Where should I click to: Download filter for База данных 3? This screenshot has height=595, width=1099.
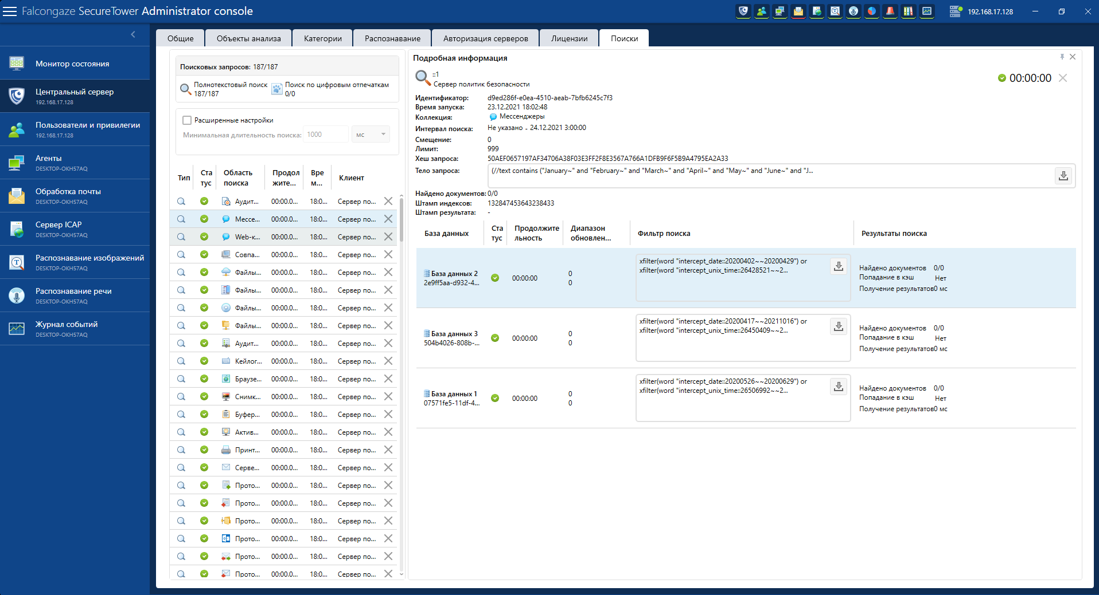tap(839, 326)
